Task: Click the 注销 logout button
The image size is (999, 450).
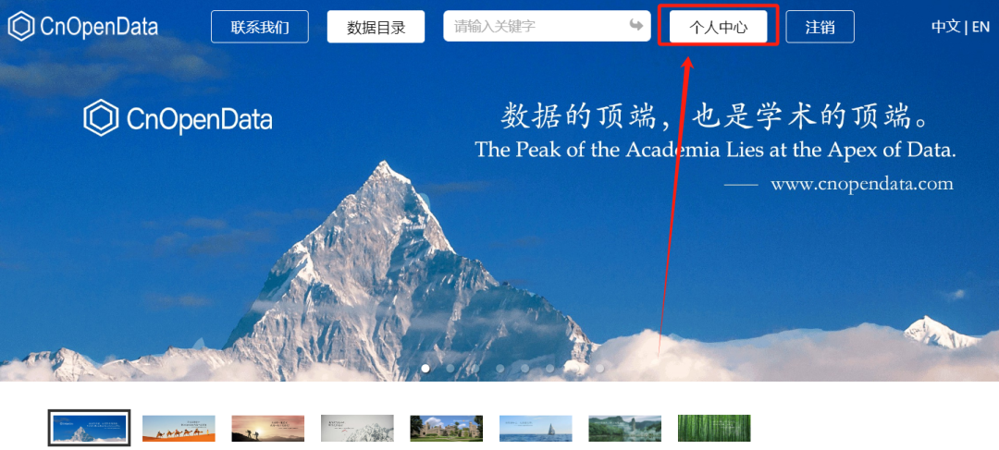Action: click(820, 27)
